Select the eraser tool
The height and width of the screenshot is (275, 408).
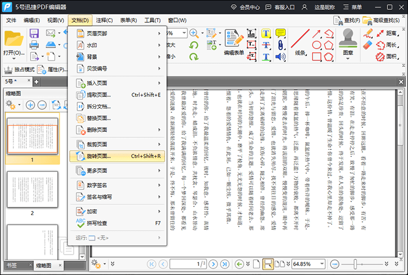click(x=367, y=45)
